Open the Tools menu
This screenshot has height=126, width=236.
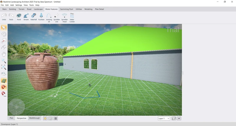pyautogui.click(x=31, y=5)
